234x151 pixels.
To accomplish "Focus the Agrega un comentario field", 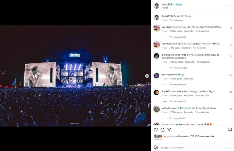I will coord(189,147).
